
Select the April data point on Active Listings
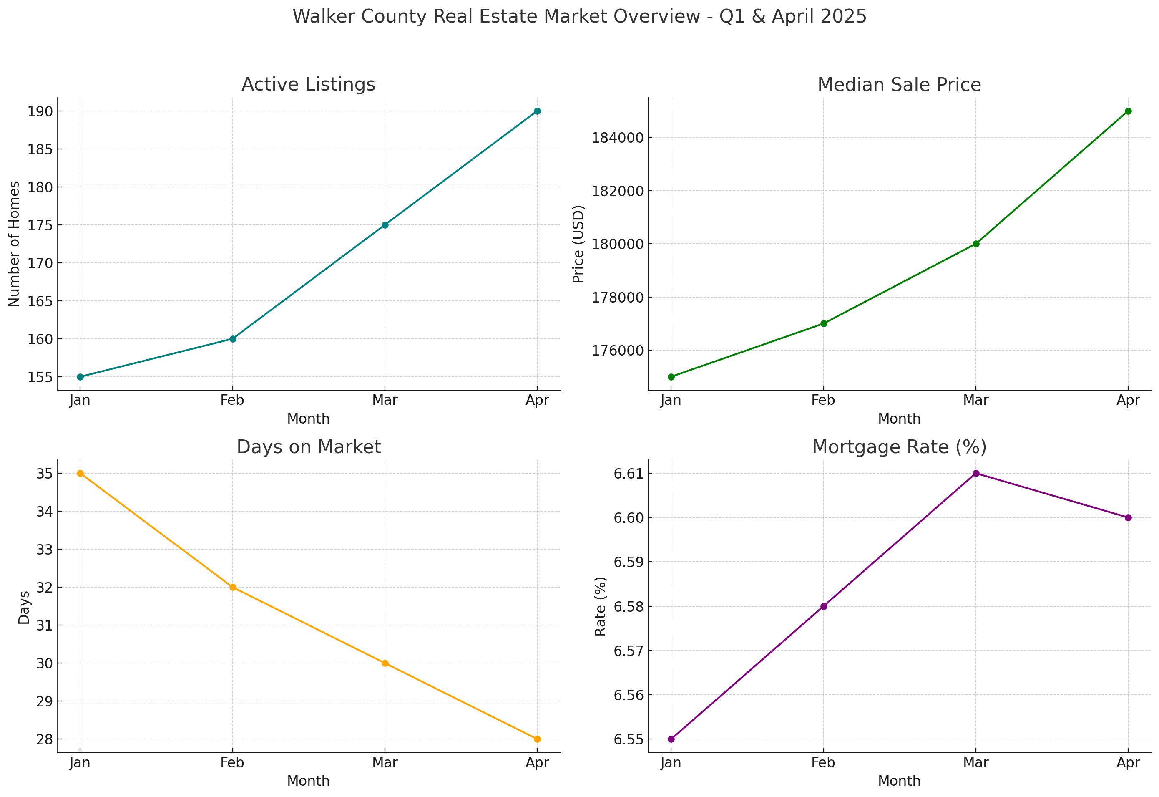click(537, 111)
